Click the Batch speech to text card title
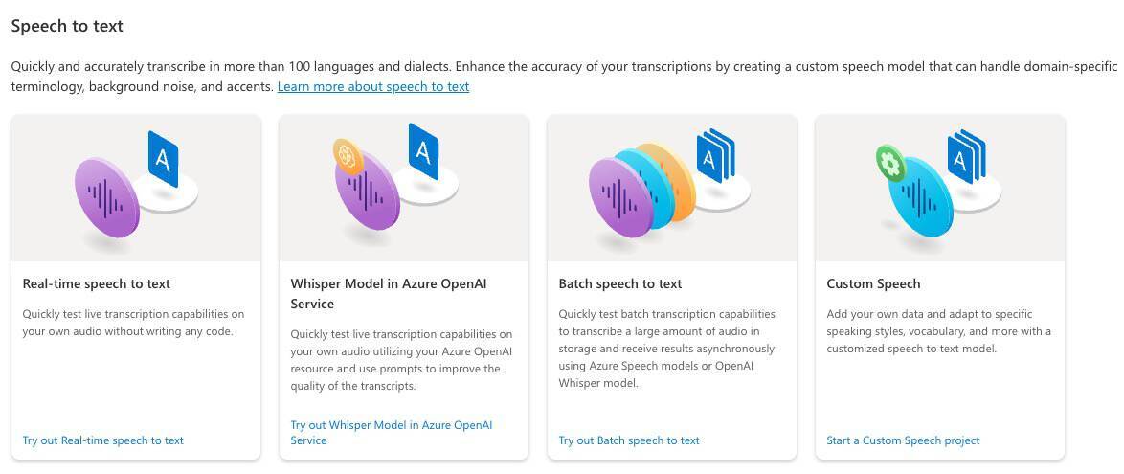Screen dimensions: 1124x474 pyautogui.click(x=620, y=283)
